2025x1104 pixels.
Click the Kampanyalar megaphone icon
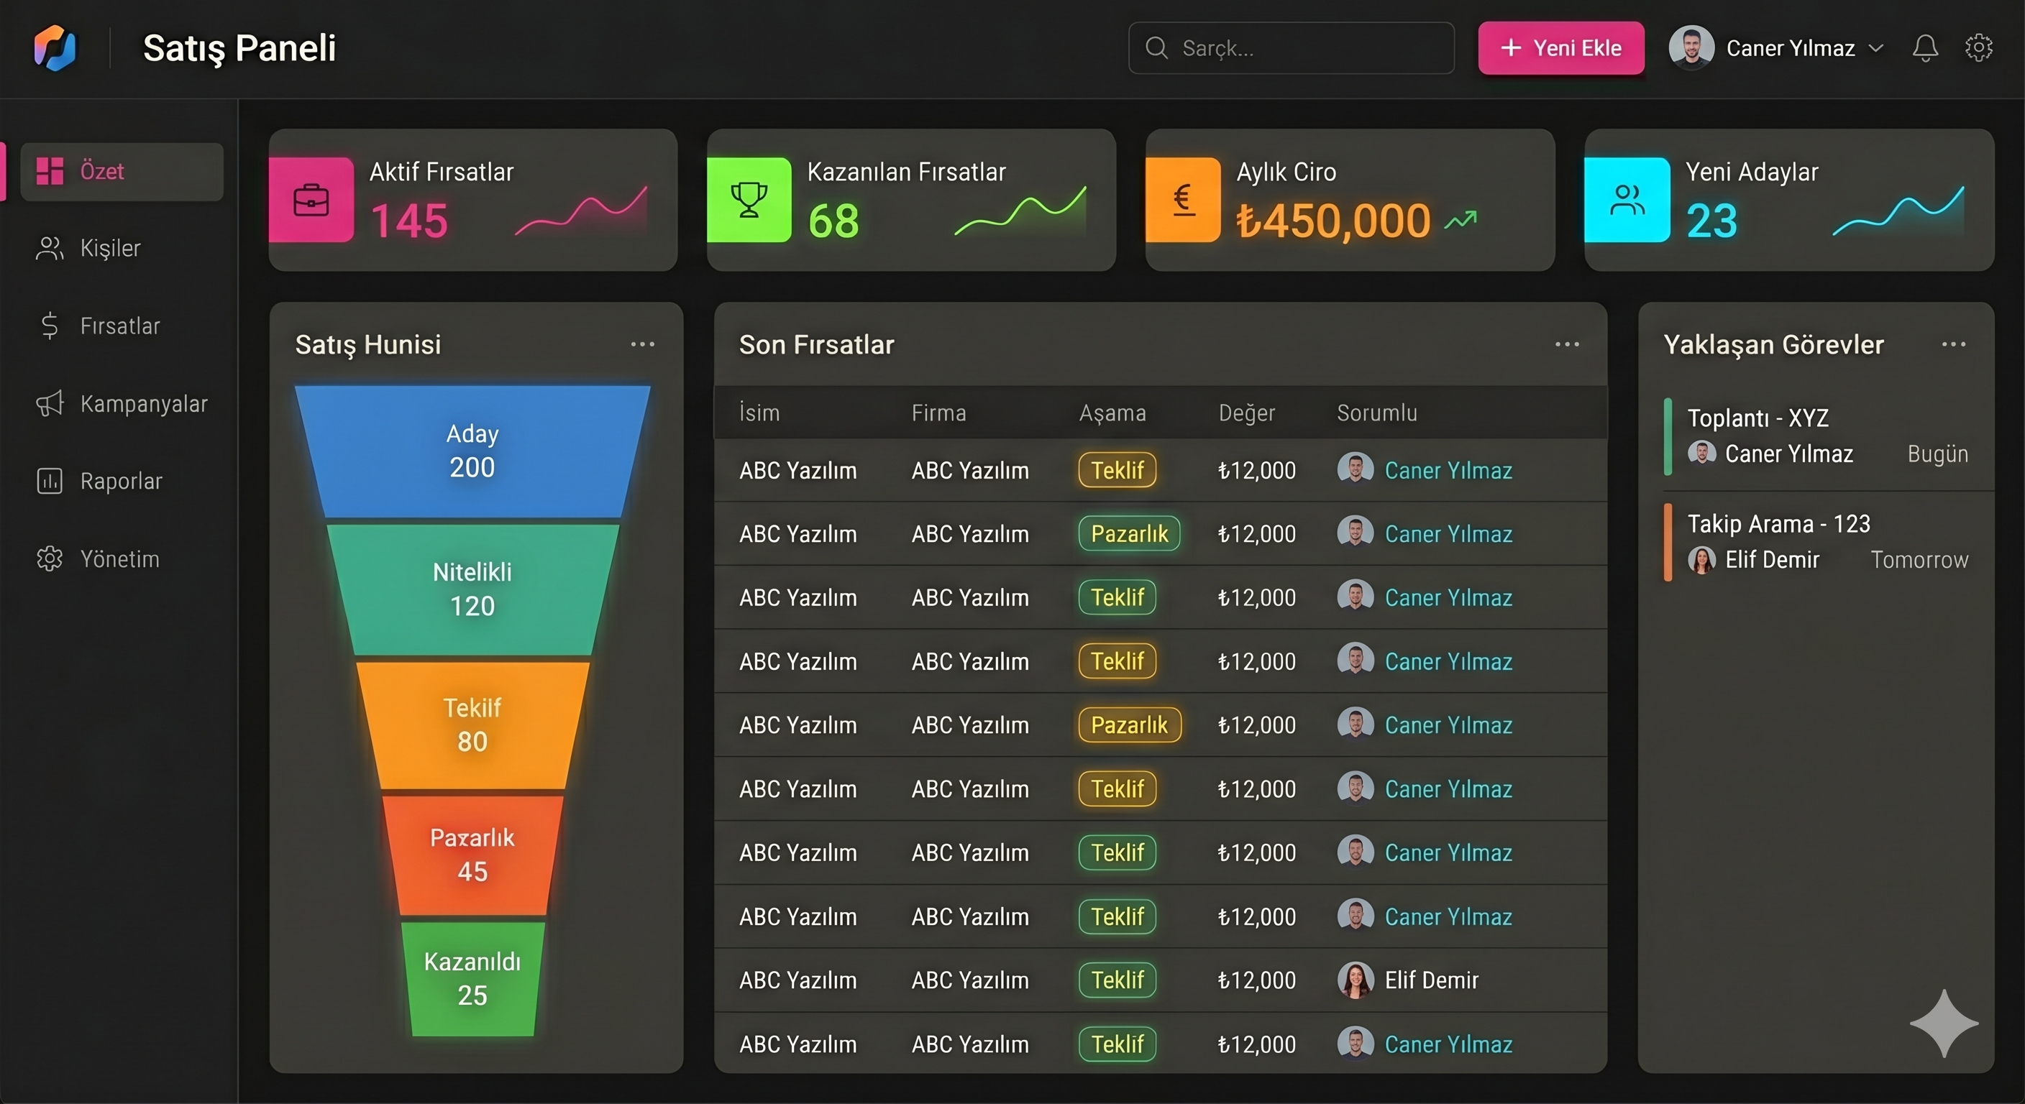tap(50, 403)
